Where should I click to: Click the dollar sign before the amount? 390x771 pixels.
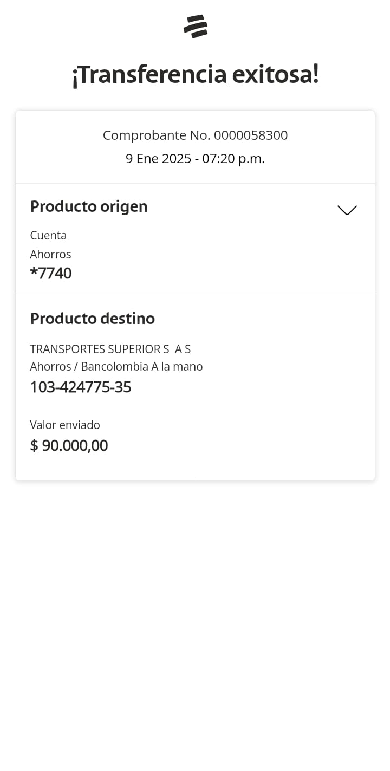pyautogui.click(x=34, y=446)
